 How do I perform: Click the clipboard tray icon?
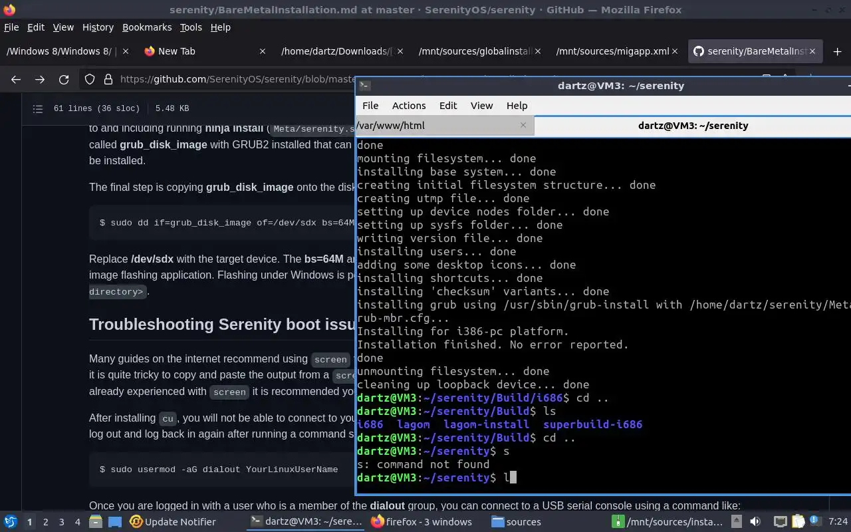pos(797,522)
